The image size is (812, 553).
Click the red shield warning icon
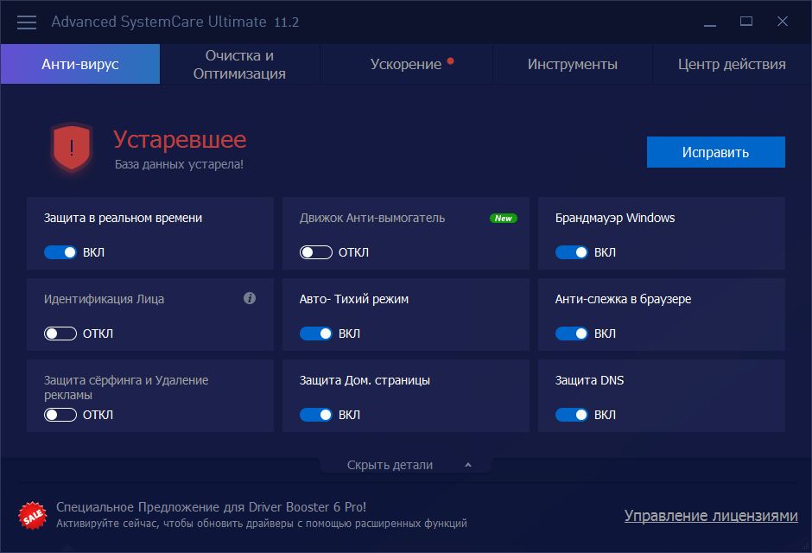72,148
